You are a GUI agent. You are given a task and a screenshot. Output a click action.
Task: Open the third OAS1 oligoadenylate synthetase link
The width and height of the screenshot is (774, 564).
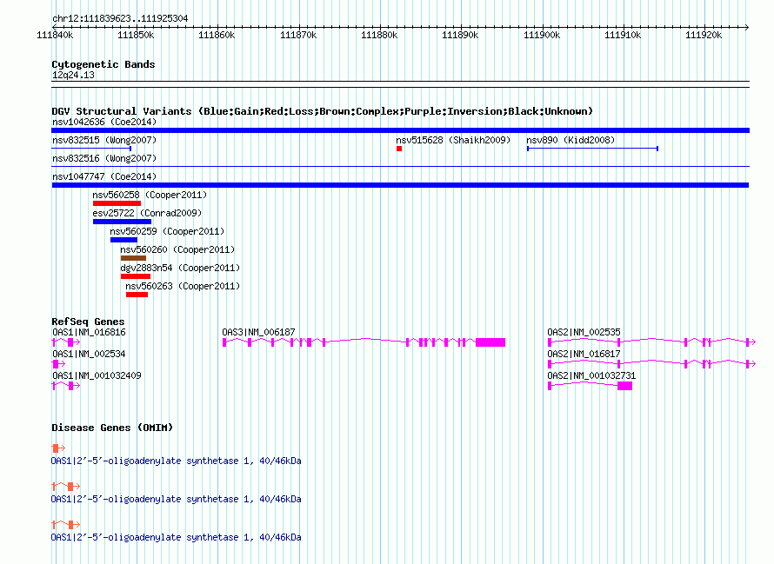[x=177, y=537]
